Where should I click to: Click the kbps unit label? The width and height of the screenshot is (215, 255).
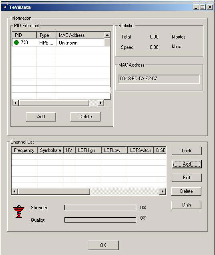pos(176,47)
